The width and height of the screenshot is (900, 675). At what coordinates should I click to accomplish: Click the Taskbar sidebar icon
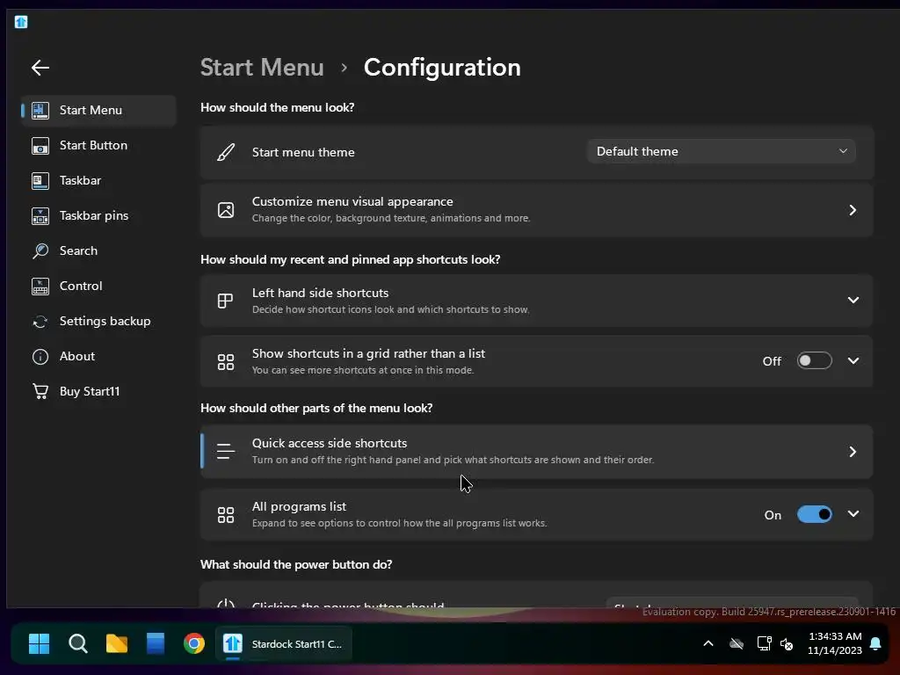[x=40, y=181]
